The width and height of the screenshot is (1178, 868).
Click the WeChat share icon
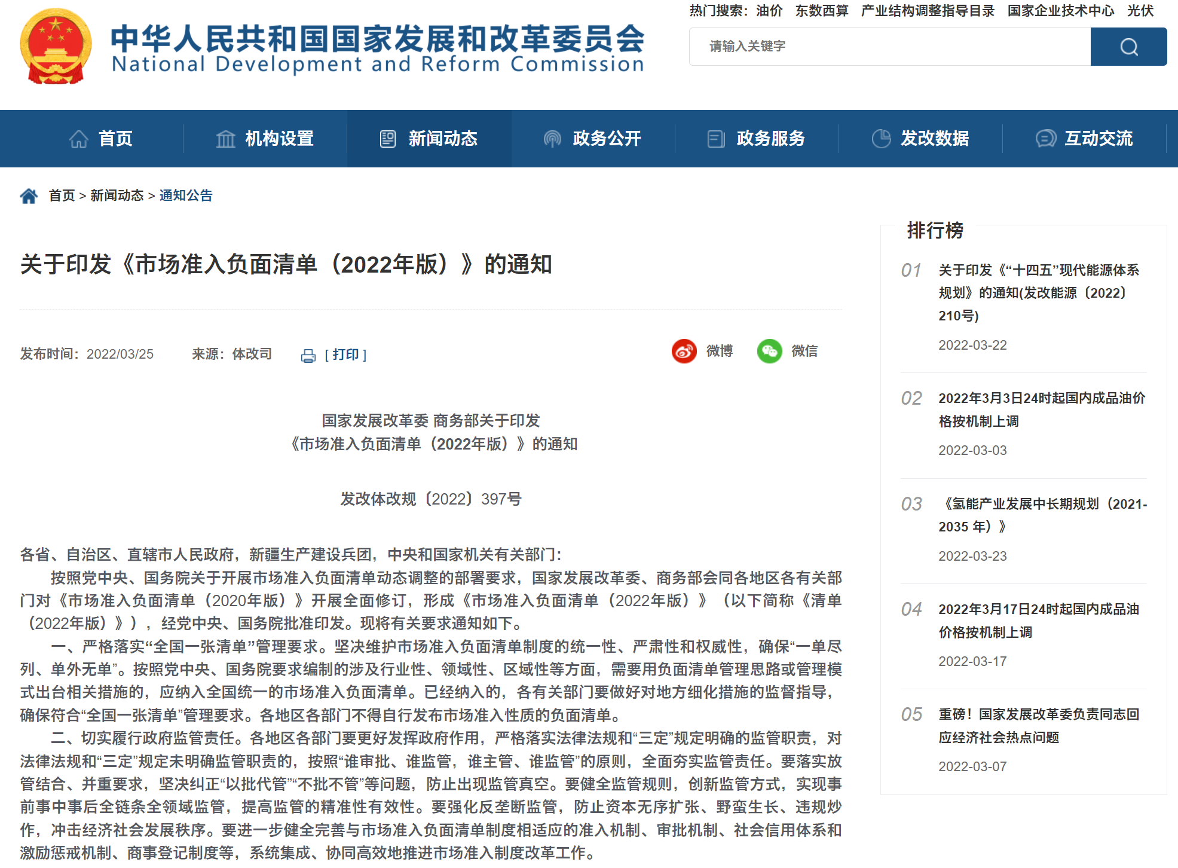(x=769, y=351)
